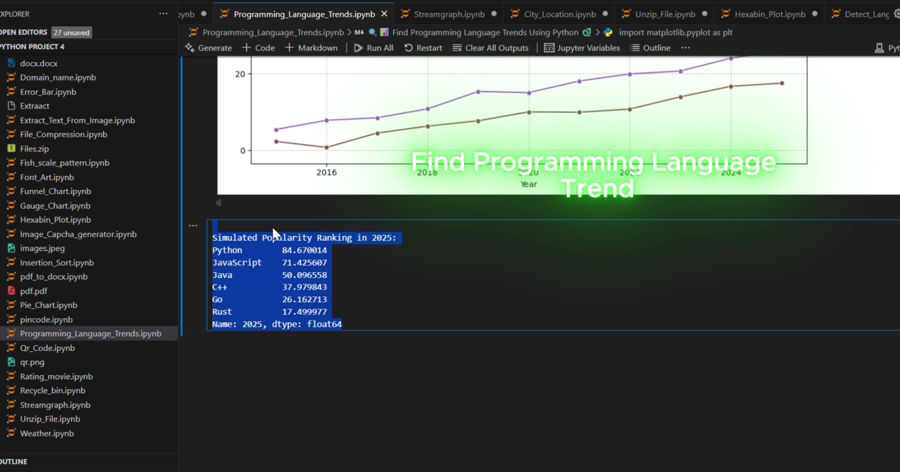Click Generate sparkle toolbar button
Screen dimensions: 900x472
209,48
